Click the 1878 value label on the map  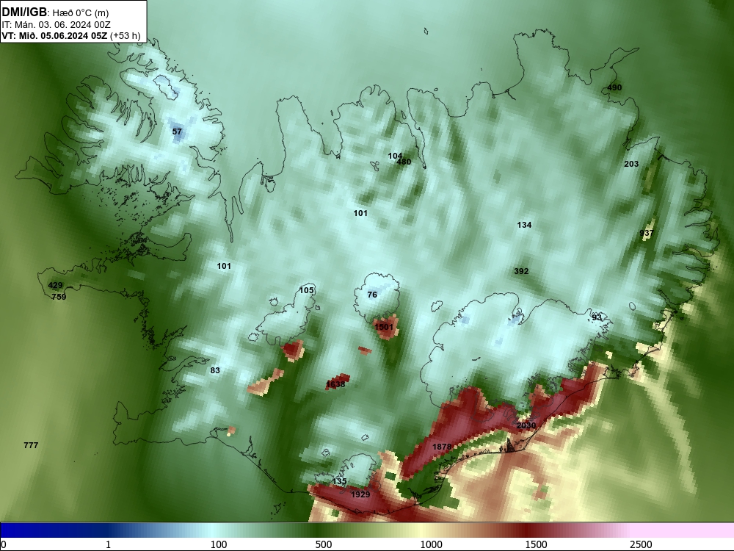pyautogui.click(x=441, y=447)
